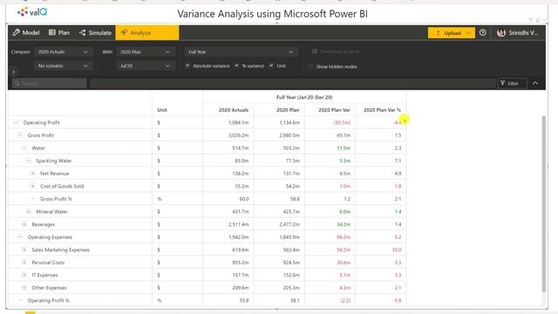This screenshot has width=558, height=314.
Task: Enable Show hidden nodes checkbox
Action: tap(310, 66)
